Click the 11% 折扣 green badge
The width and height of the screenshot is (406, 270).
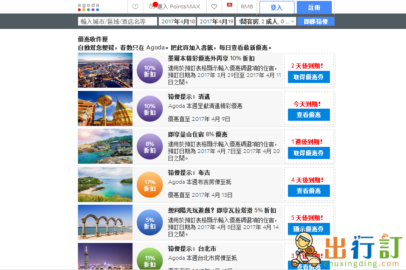pos(150,259)
